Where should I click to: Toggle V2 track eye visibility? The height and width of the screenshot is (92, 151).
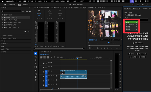[51, 67]
